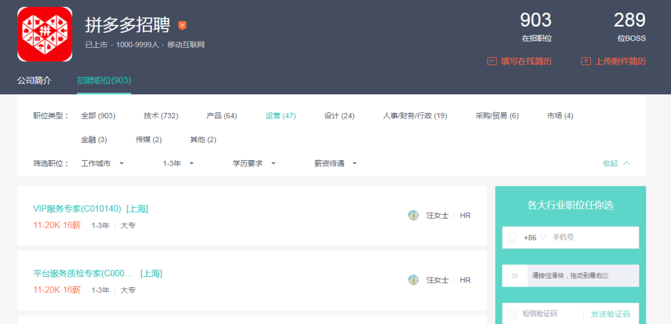Viewport: 671px width, 324px height.
Task: Click the Pinduoduo red heart logo
Action: click(x=45, y=34)
